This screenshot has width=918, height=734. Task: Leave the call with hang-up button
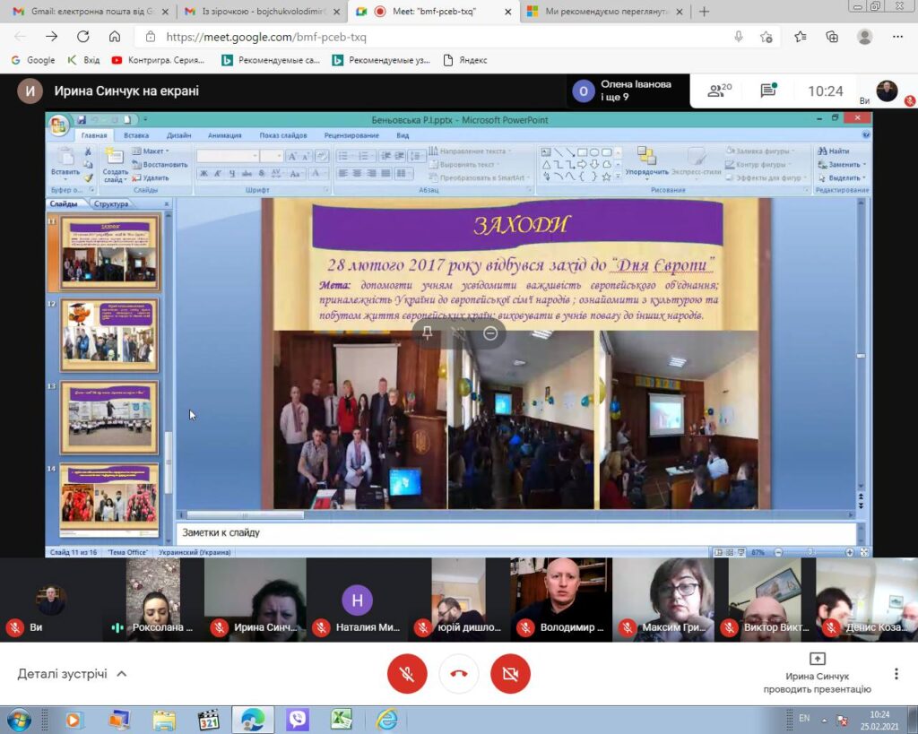click(x=459, y=674)
